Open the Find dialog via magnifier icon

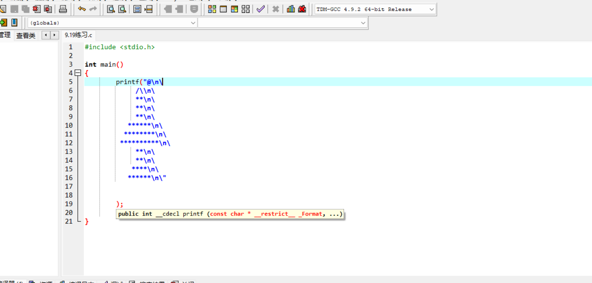click(x=111, y=9)
